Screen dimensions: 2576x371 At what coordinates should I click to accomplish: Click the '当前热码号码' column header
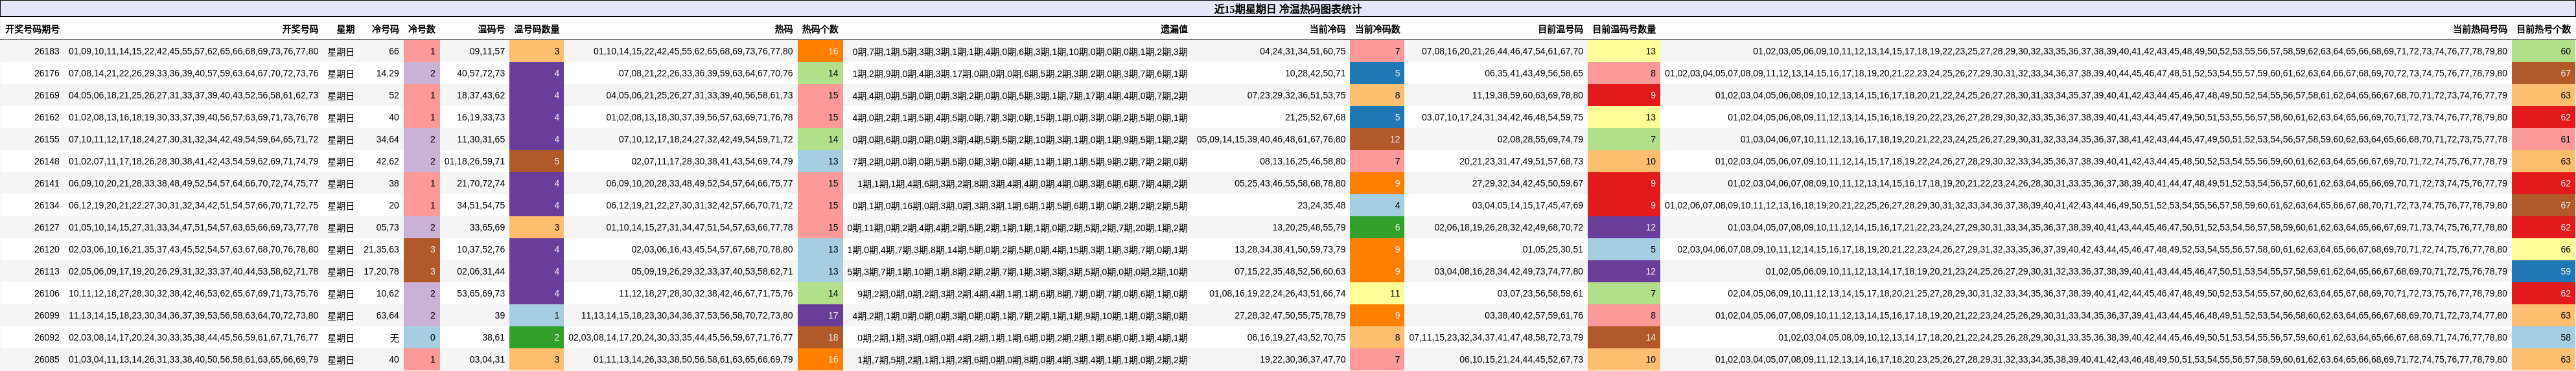[2480, 30]
